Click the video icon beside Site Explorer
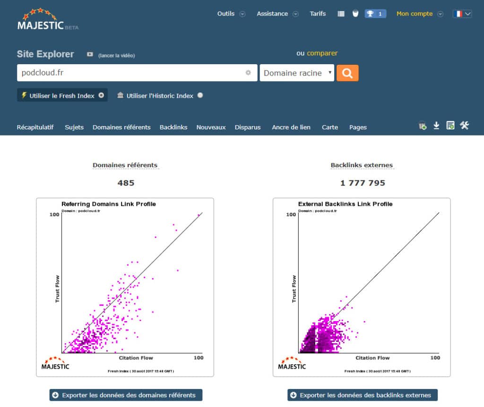The image size is (484, 407). click(x=90, y=54)
